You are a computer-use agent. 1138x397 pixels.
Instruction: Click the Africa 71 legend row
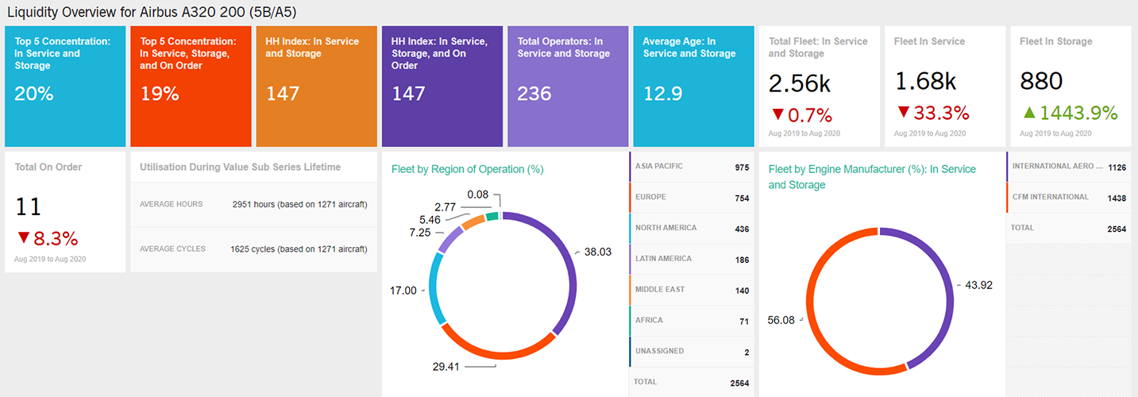pos(692,321)
